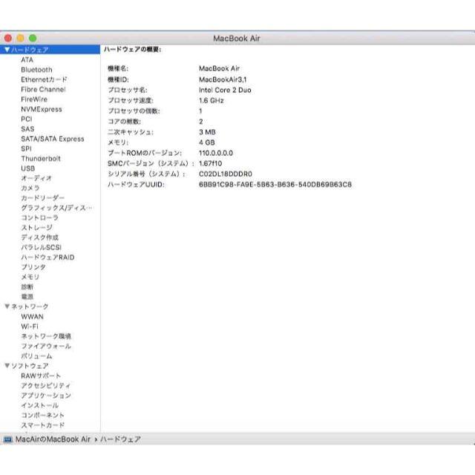Click the computer icon in path bar

point(8,439)
